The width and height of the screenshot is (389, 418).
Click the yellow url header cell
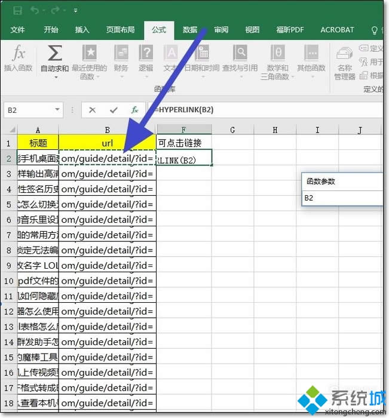(x=107, y=143)
